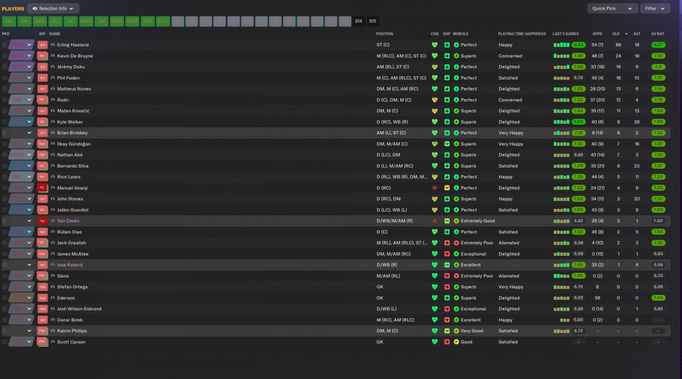The height and width of the screenshot is (379, 682).
Task: Click Erling Haaland's last 5 games form bars
Action: (x=562, y=45)
